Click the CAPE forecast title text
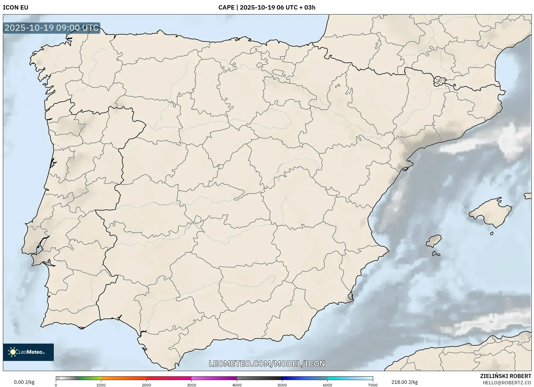This screenshot has width=534, height=387. click(267, 8)
